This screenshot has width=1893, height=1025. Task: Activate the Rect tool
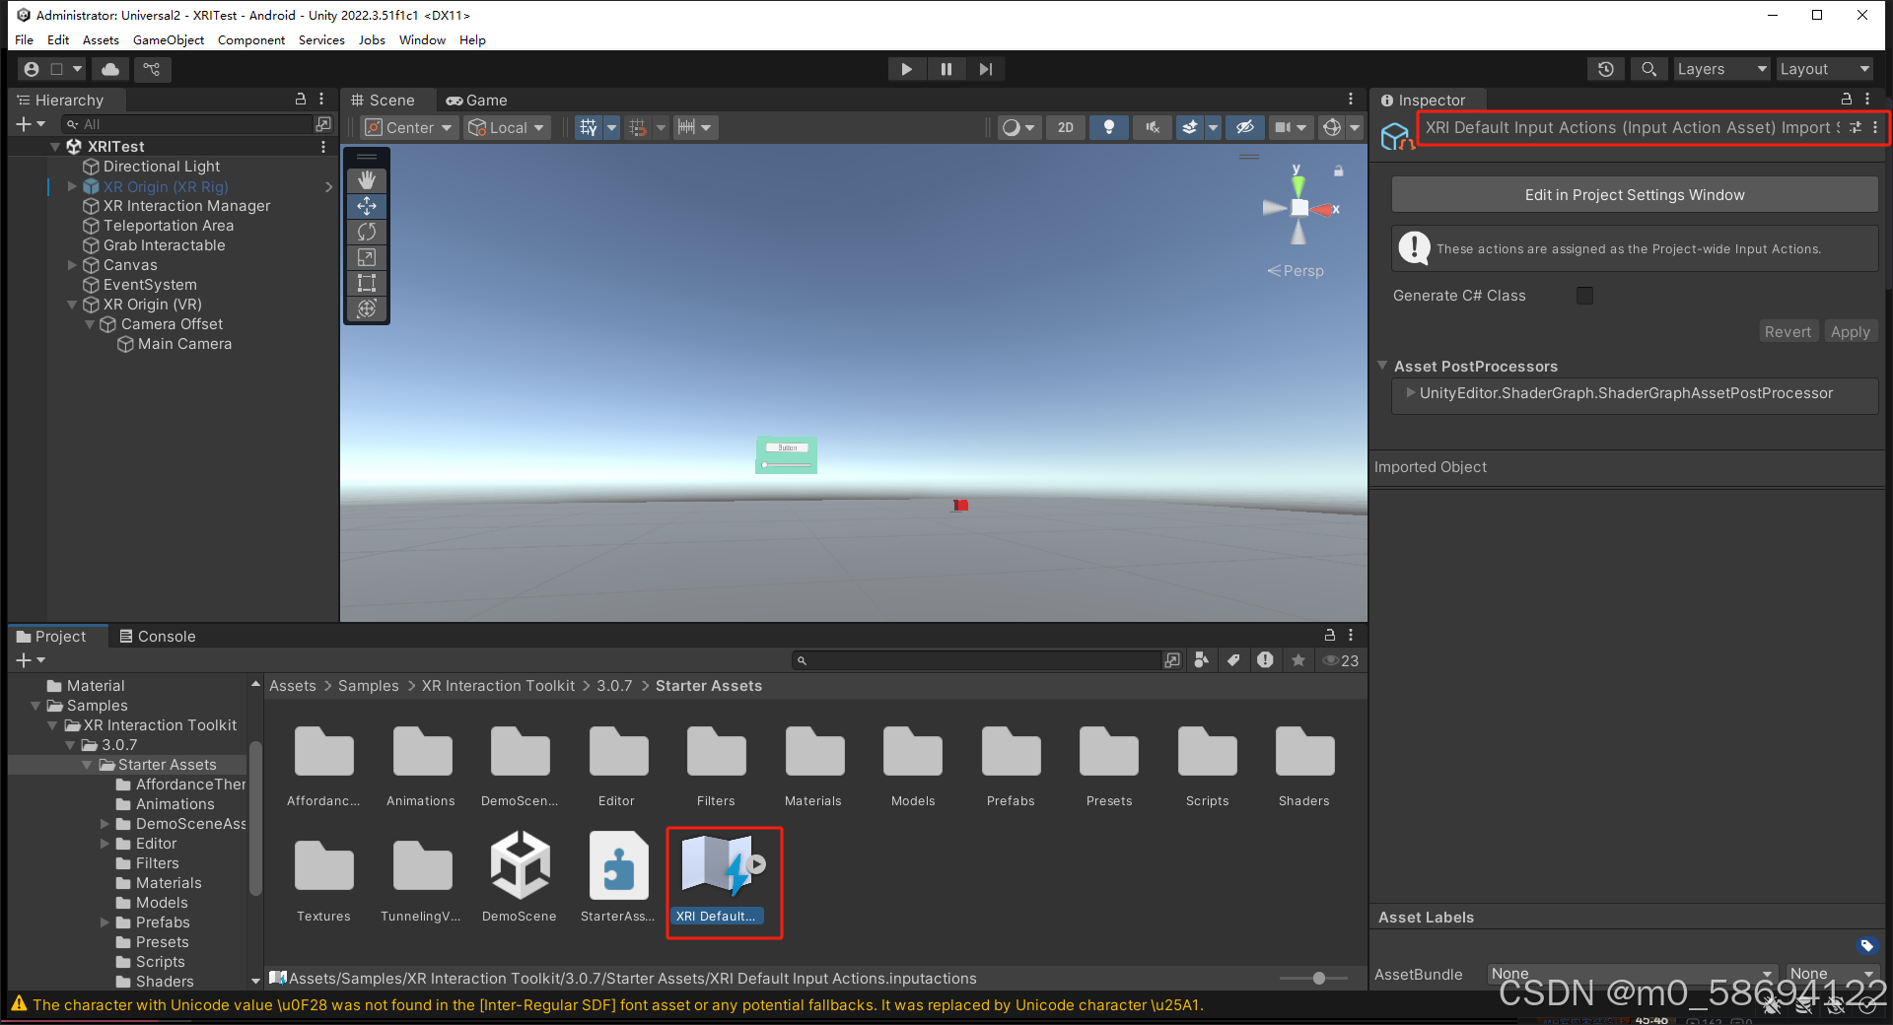(366, 283)
